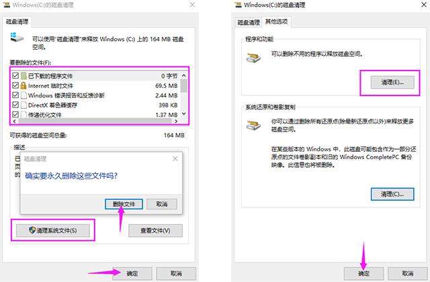Click the green icon beside 已下载的程序文件

pyautogui.click(x=24, y=76)
